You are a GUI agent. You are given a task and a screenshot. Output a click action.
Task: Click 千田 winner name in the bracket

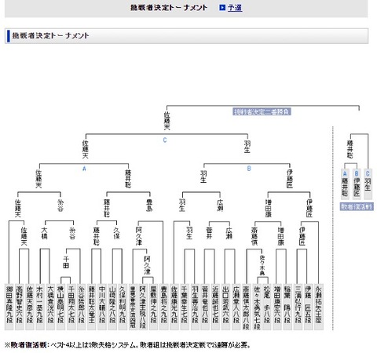point(66,262)
